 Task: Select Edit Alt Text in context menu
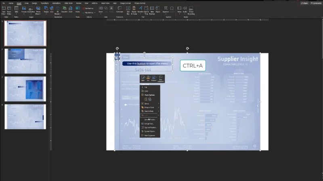150,124
